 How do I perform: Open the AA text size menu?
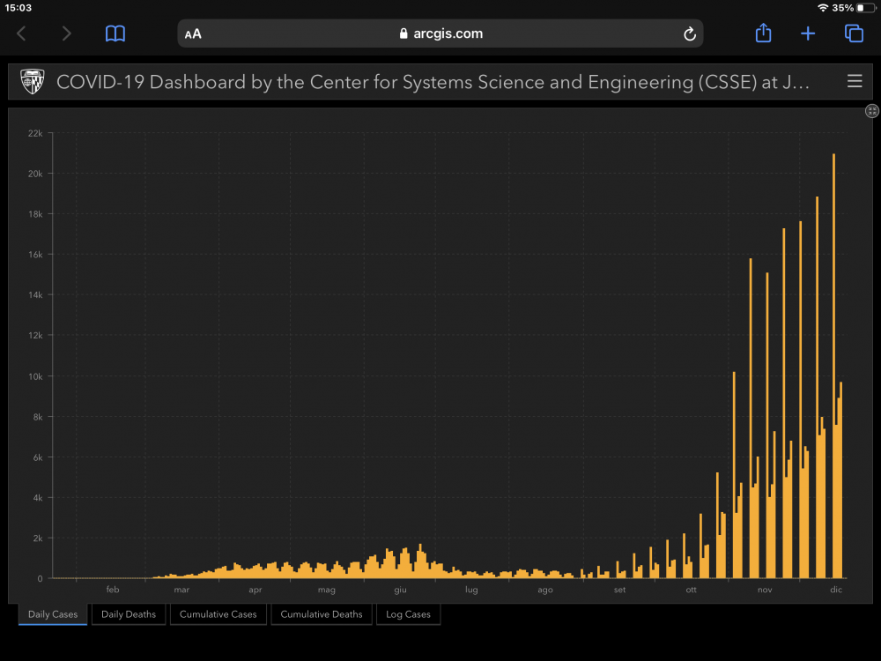click(193, 33)
